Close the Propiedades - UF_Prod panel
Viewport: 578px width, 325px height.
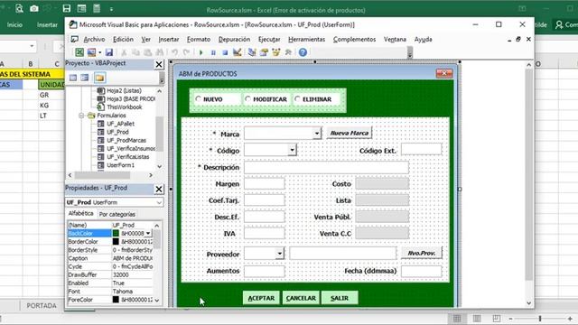(159, 189)
